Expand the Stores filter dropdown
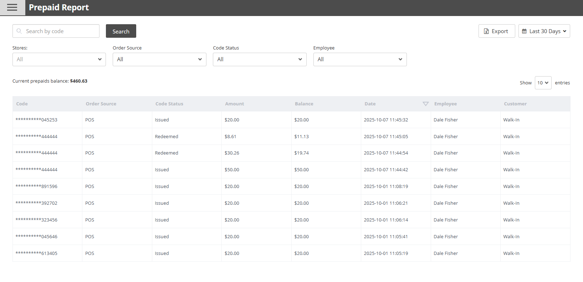Image resolution: width=583 pixels, height=282 pixels. tap(59, 59)
